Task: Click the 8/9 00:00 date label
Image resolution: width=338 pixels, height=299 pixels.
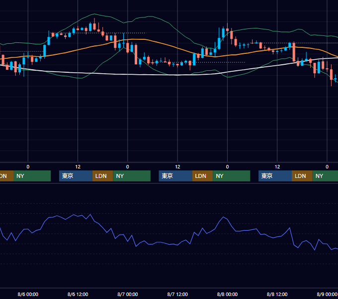Action: pos(327,294)
